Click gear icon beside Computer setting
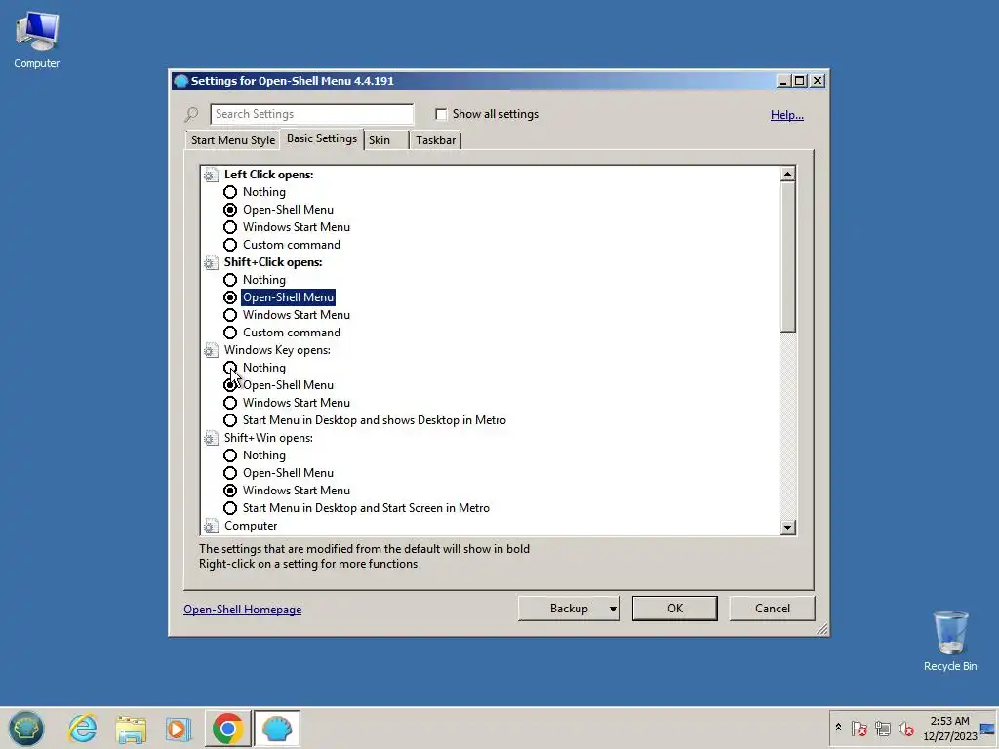 coord(211,526)
